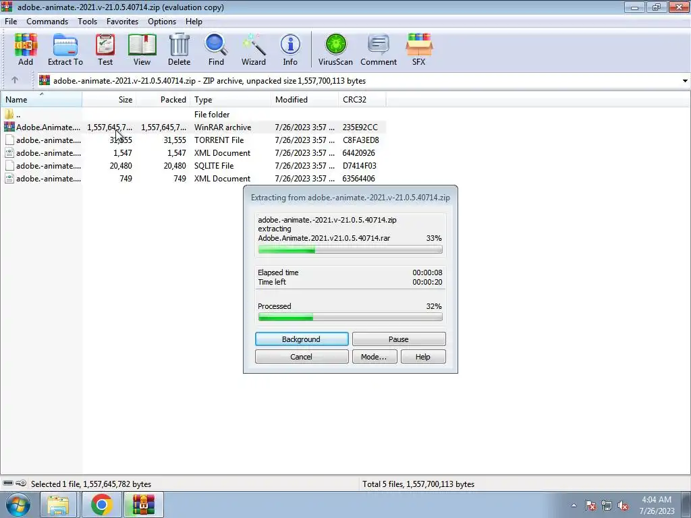The height and width of the screenshot is (518, 691).
Task: Click the CRC32 value C8FA3ED8
Action: (360, 140)
